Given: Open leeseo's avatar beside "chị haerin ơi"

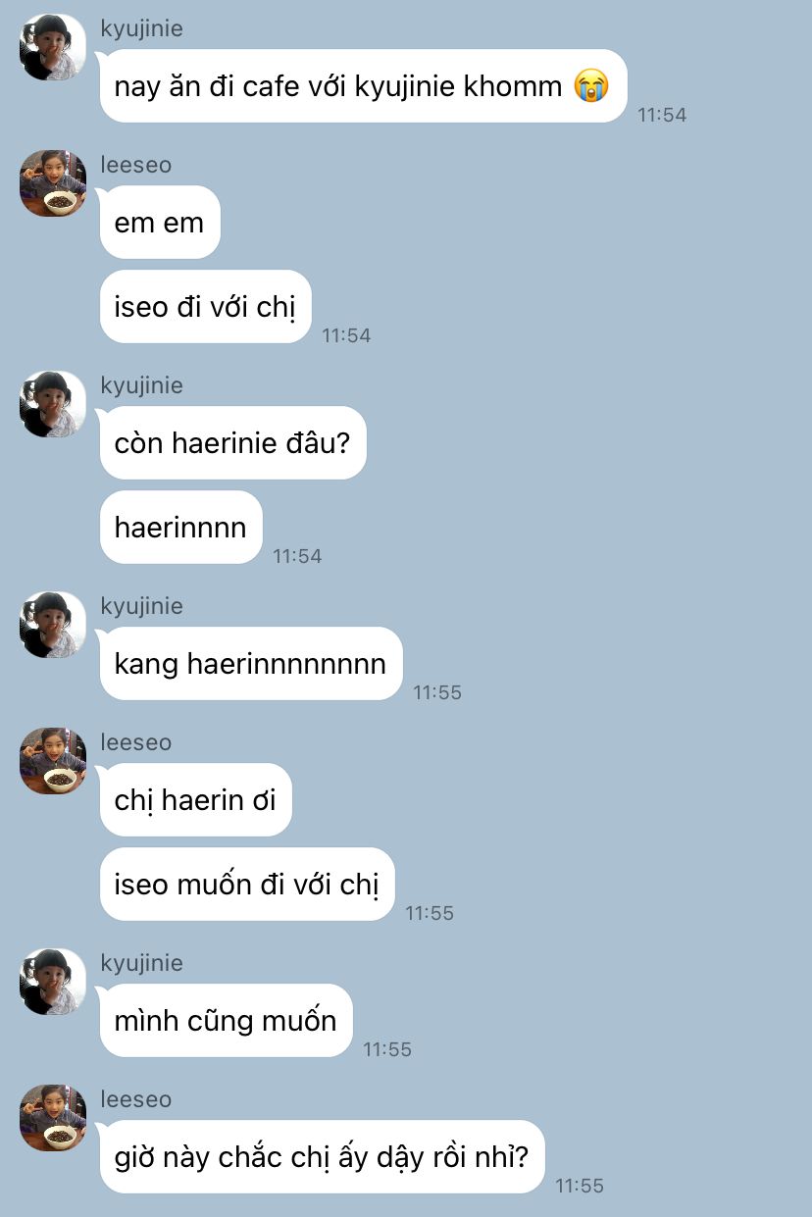Looking at the screenshot, I should (52, 761).
